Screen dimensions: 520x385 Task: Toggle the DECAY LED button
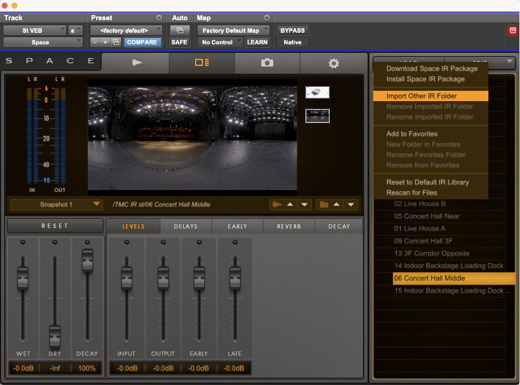[87, 242]
